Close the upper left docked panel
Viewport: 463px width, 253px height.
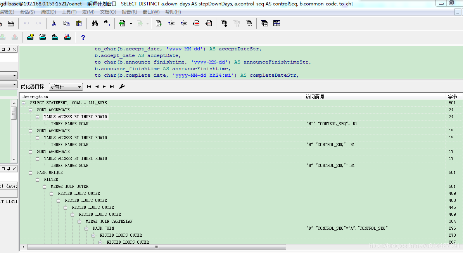[x=14, y=49]
